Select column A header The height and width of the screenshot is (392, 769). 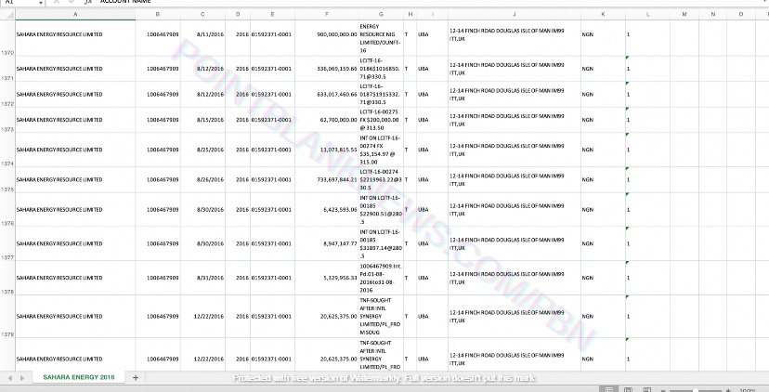coord(75,14)
